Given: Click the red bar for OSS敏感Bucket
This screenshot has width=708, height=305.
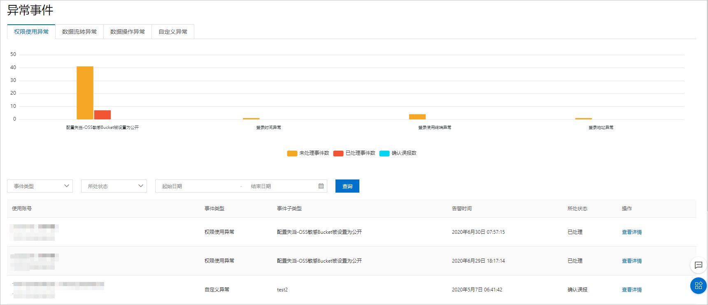Looking at the screenshot, I should [x=102, y=115].
